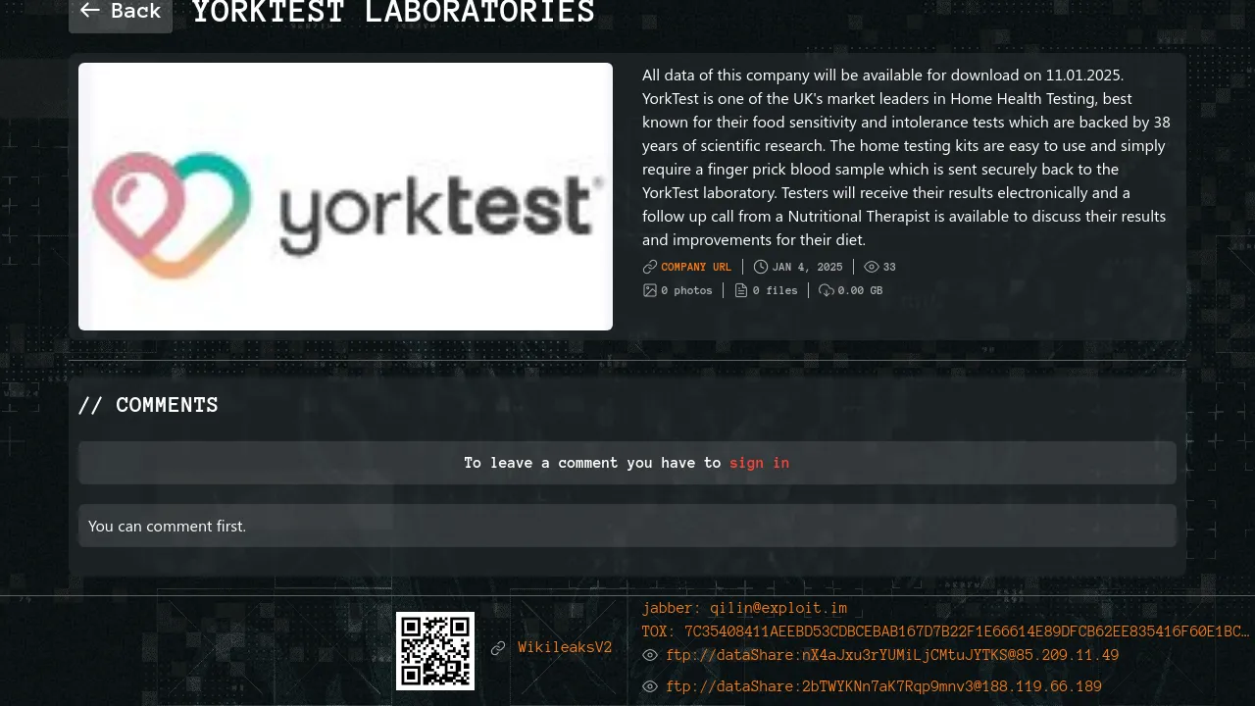Click the QR code in the footer
Image resolution: width=1255 pixels, height=706 pixels.
coord(435,651)
